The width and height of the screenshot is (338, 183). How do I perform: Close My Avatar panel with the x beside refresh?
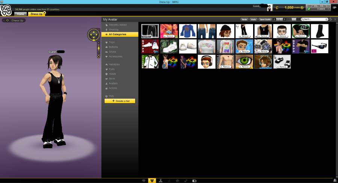point(335,19)
